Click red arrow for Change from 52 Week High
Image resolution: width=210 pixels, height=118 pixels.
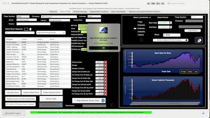106,78
